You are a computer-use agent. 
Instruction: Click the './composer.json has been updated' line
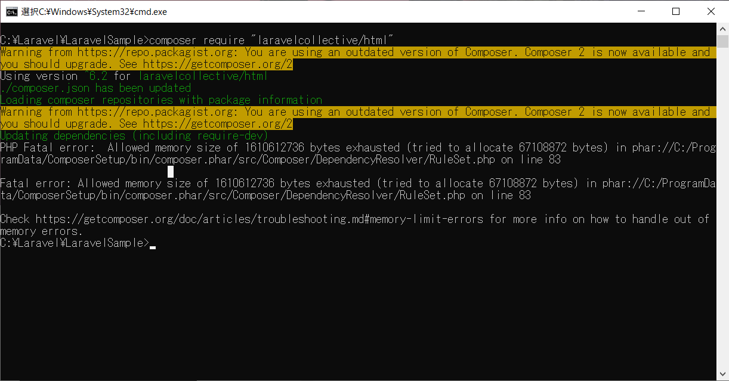pos(95,88)
